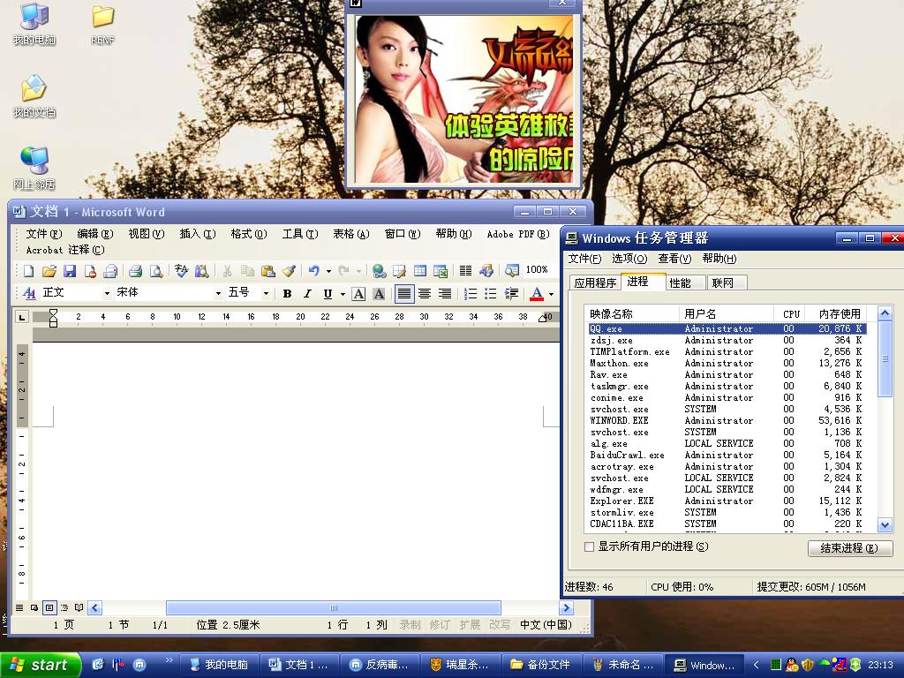The height and width of the screenshot is (678, 904).
Task: Click the Undo arrow icon
Action: 313,271
